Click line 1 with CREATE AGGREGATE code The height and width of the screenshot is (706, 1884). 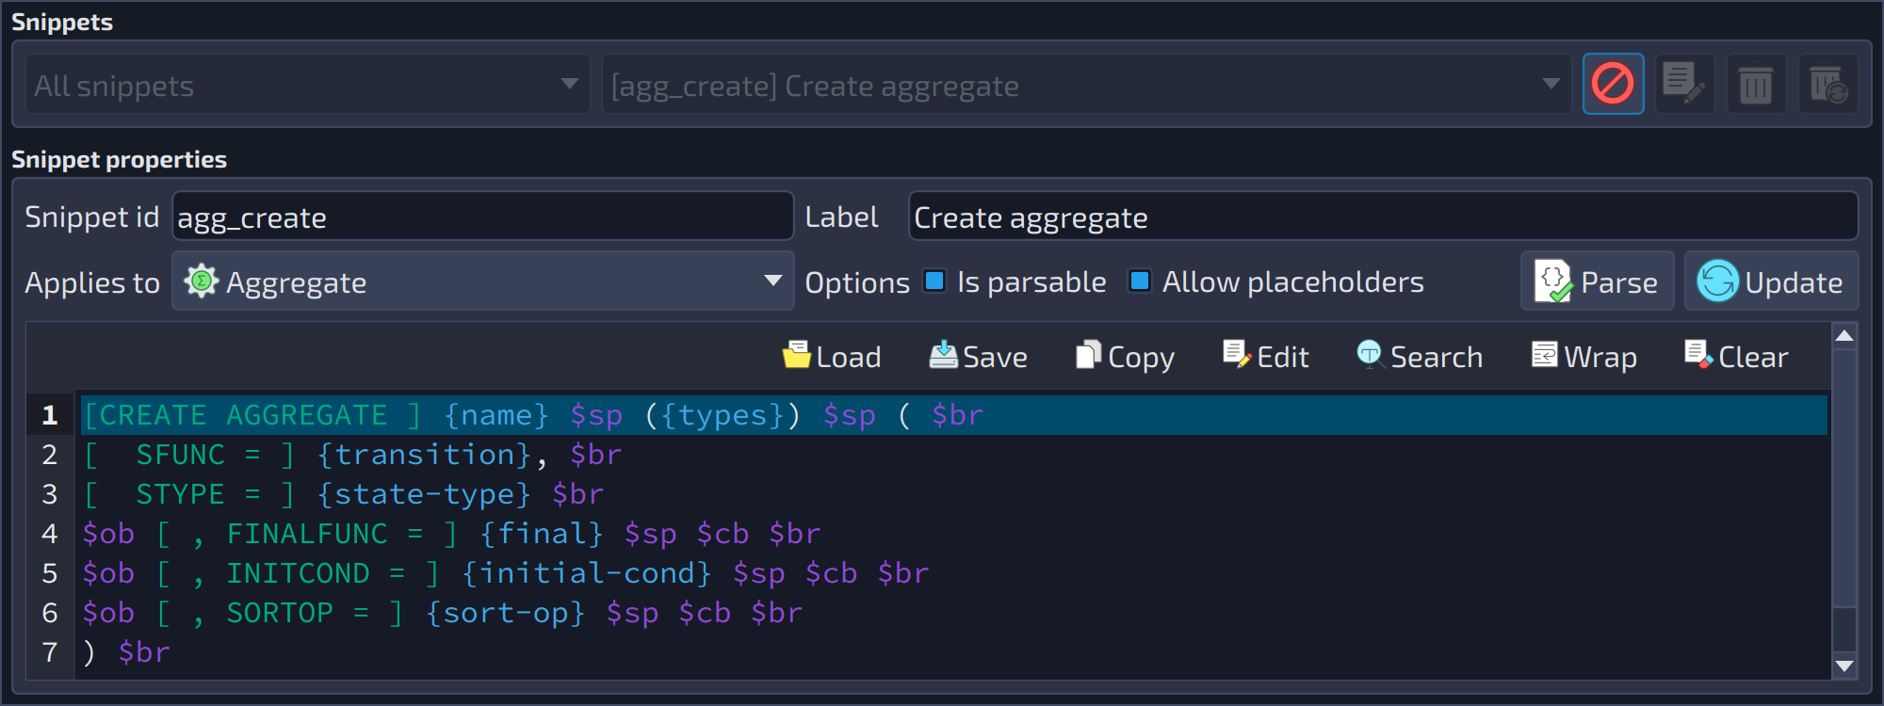click(x=953, y=415)
